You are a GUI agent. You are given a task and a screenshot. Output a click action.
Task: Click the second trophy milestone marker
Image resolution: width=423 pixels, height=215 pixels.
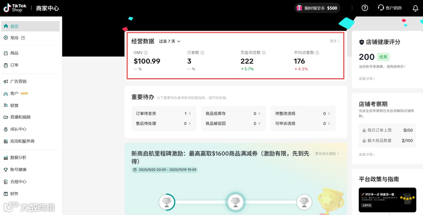pos(235,202)
